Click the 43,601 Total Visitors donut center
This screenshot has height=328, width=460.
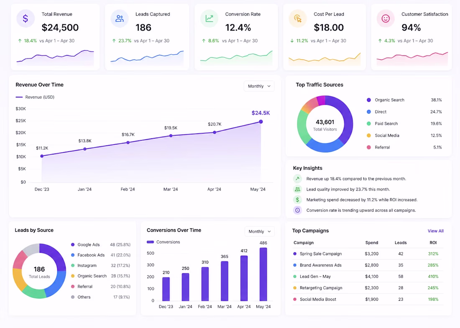point(325,125)
